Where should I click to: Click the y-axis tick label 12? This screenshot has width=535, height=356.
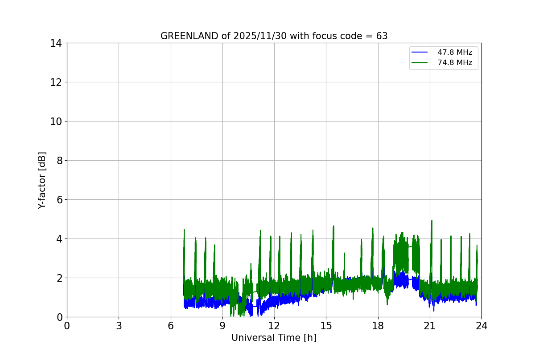coord(57,82)
